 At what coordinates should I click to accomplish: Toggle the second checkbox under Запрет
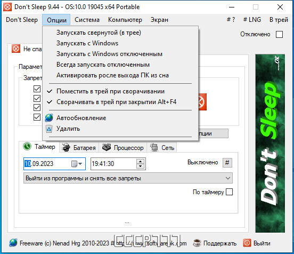coord(37,98)
